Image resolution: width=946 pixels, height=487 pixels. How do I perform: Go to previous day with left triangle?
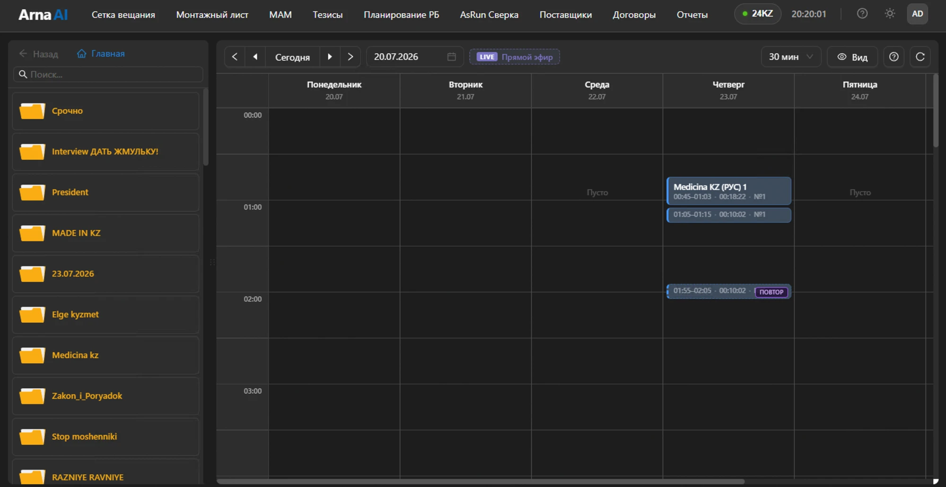tap(255, 57)
